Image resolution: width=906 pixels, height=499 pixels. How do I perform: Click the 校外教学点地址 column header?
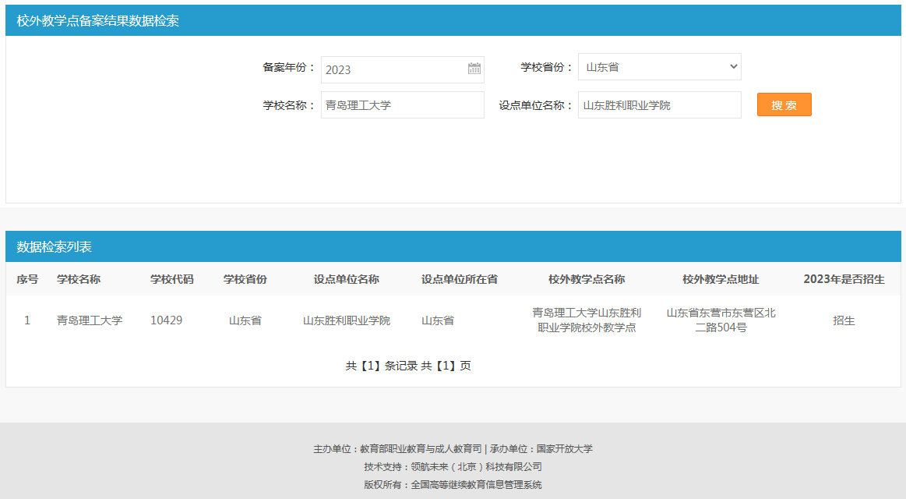pos(721,279)
